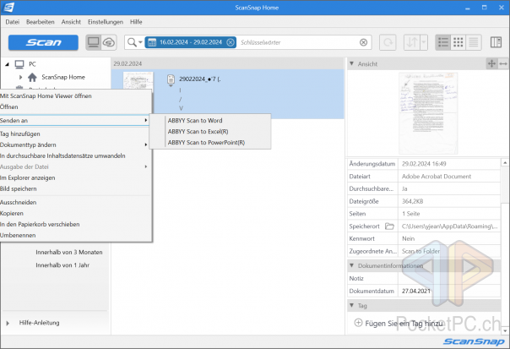
Task: Click the blue Scan button
Action: [43, 42]
